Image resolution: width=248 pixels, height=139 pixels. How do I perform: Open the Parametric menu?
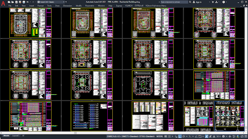(90, 6)
